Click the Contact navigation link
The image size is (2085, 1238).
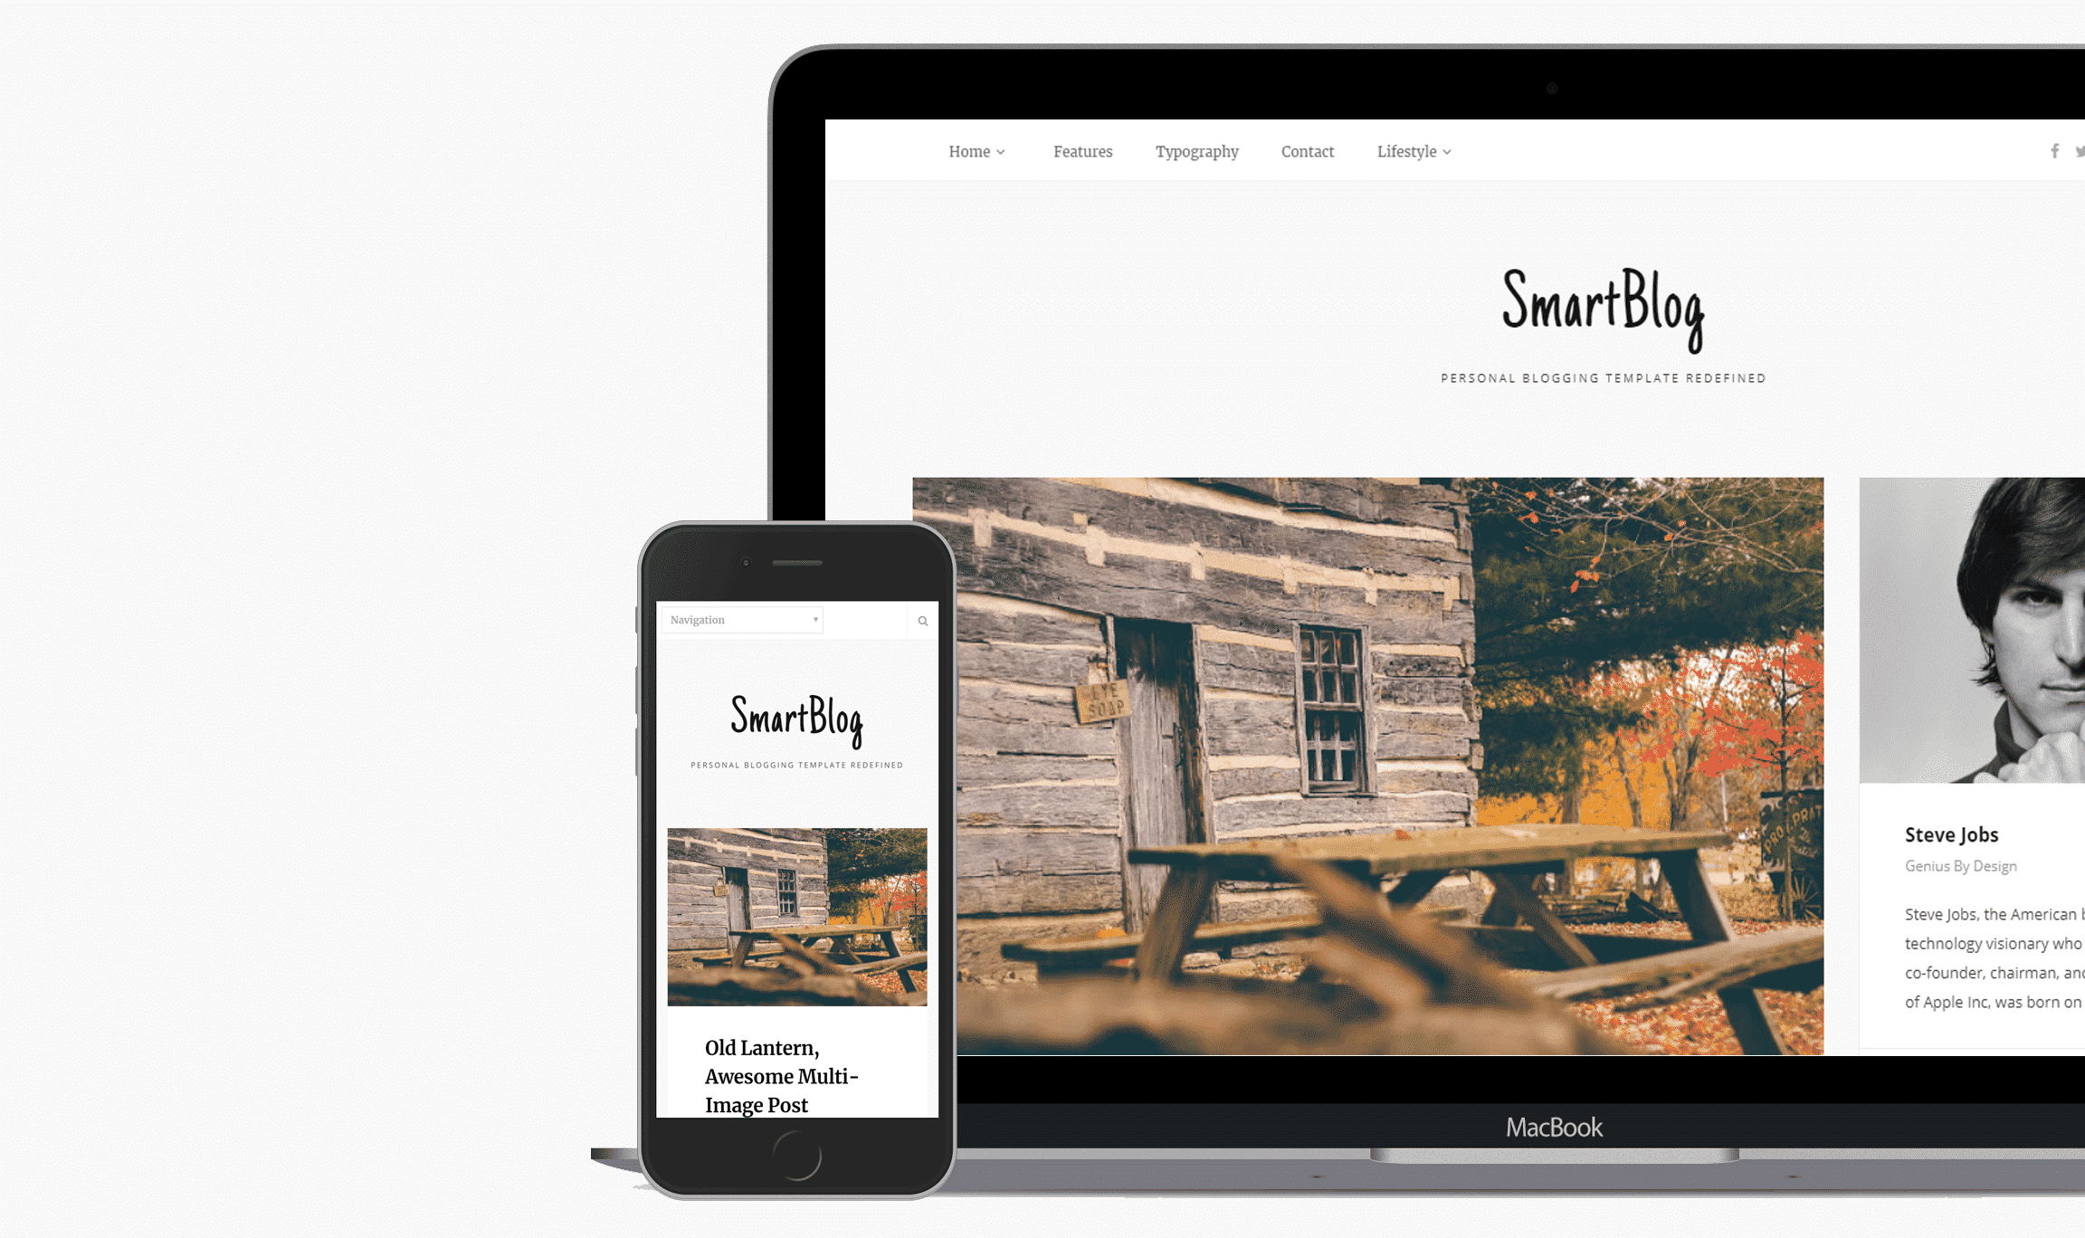pos(1307,152)
